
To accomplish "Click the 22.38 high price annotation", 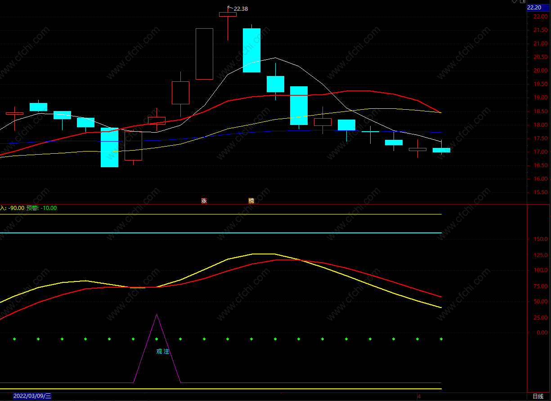I will tap(241, 9).
